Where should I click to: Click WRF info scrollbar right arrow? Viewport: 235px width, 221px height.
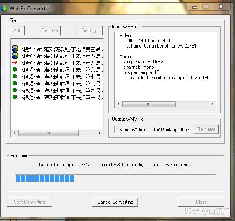coord(212,104)
